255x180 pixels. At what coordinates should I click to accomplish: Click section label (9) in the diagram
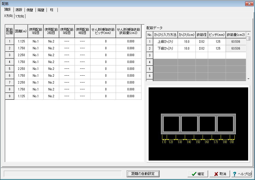232,142
